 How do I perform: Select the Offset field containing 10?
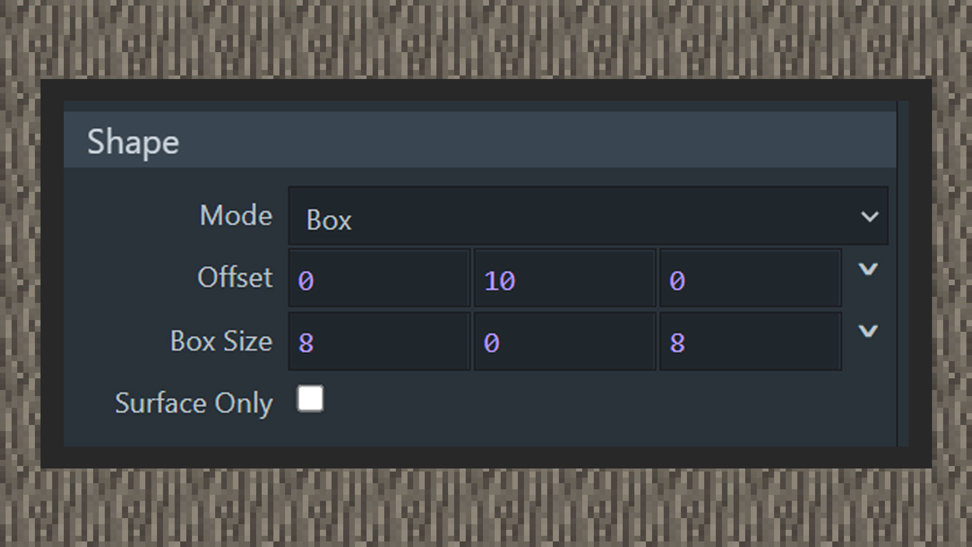point(564,278)
